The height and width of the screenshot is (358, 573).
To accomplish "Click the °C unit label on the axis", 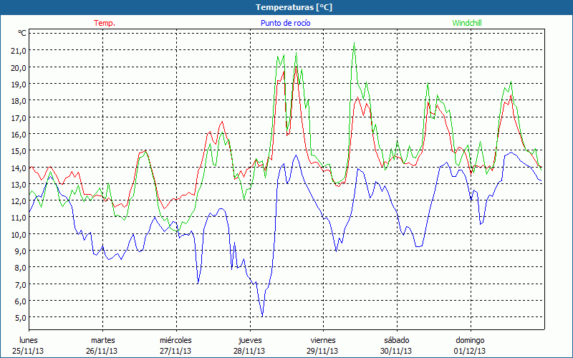I will pyautogui.click(x=21, y=33).
